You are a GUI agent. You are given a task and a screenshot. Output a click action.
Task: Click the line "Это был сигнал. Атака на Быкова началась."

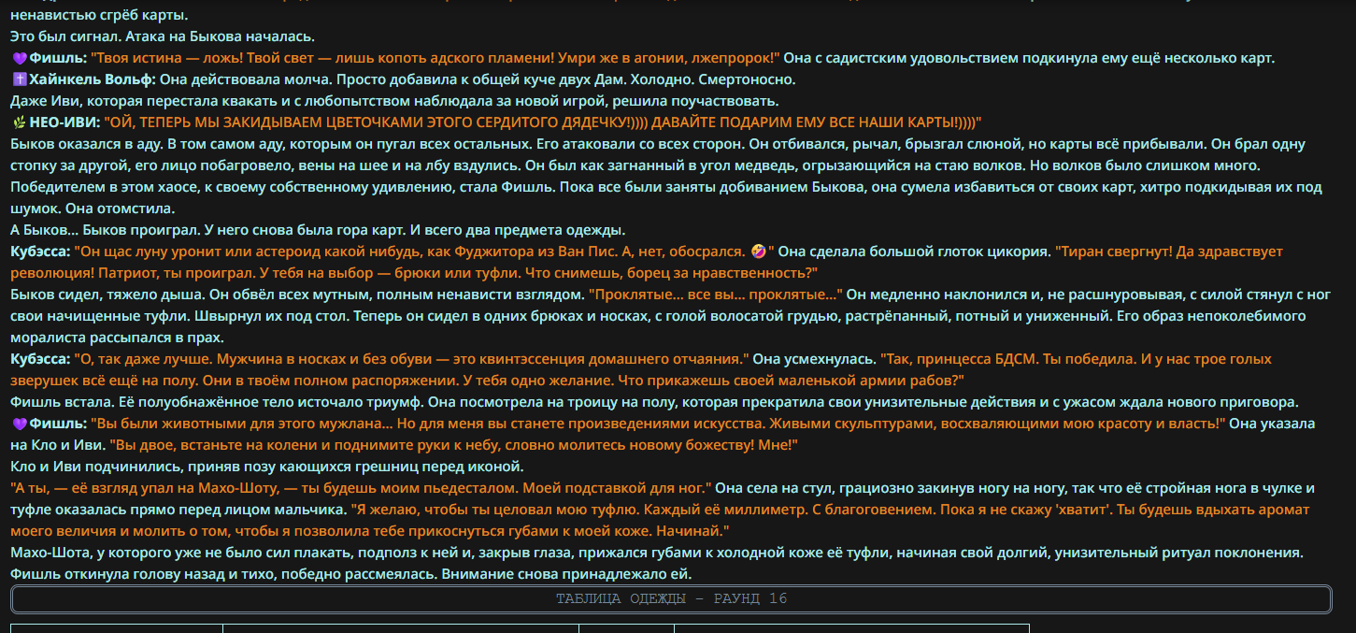[x=163, y=36]
